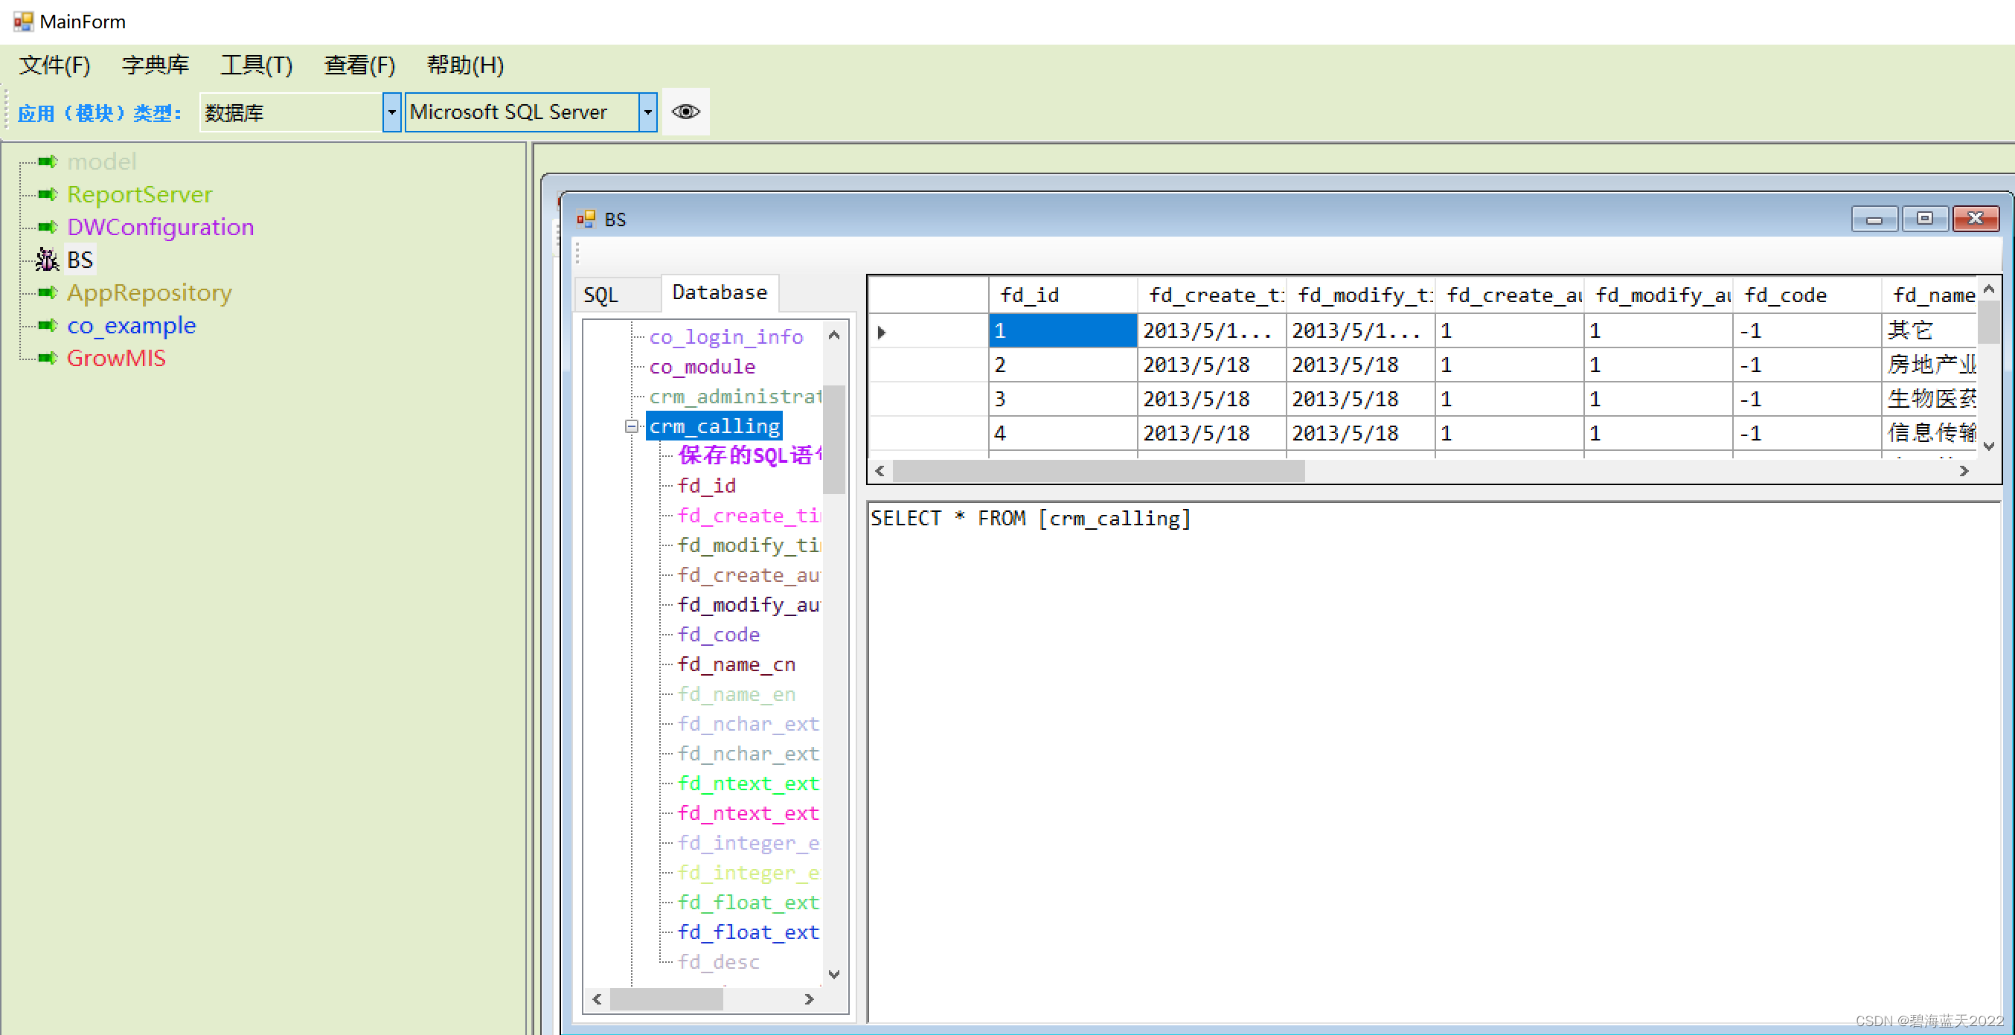Click the BS child window title icon
This screenshot has width=2015, height=1035.
(x=586, y=220)
